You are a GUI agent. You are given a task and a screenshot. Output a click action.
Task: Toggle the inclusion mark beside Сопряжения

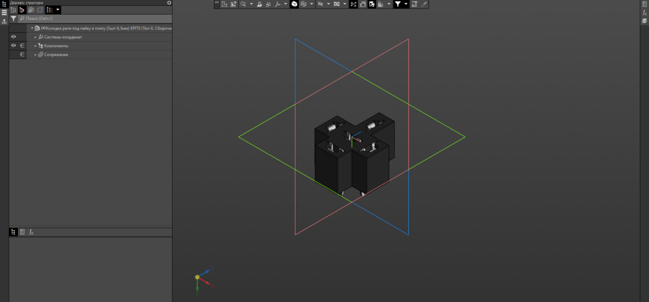[22, 54]
